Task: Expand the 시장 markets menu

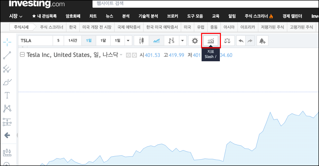Action: (x=16, y=16)
